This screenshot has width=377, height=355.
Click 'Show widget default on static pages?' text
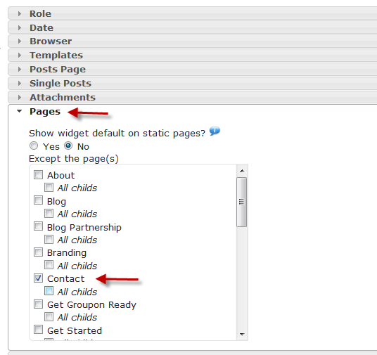click(117, 133)
